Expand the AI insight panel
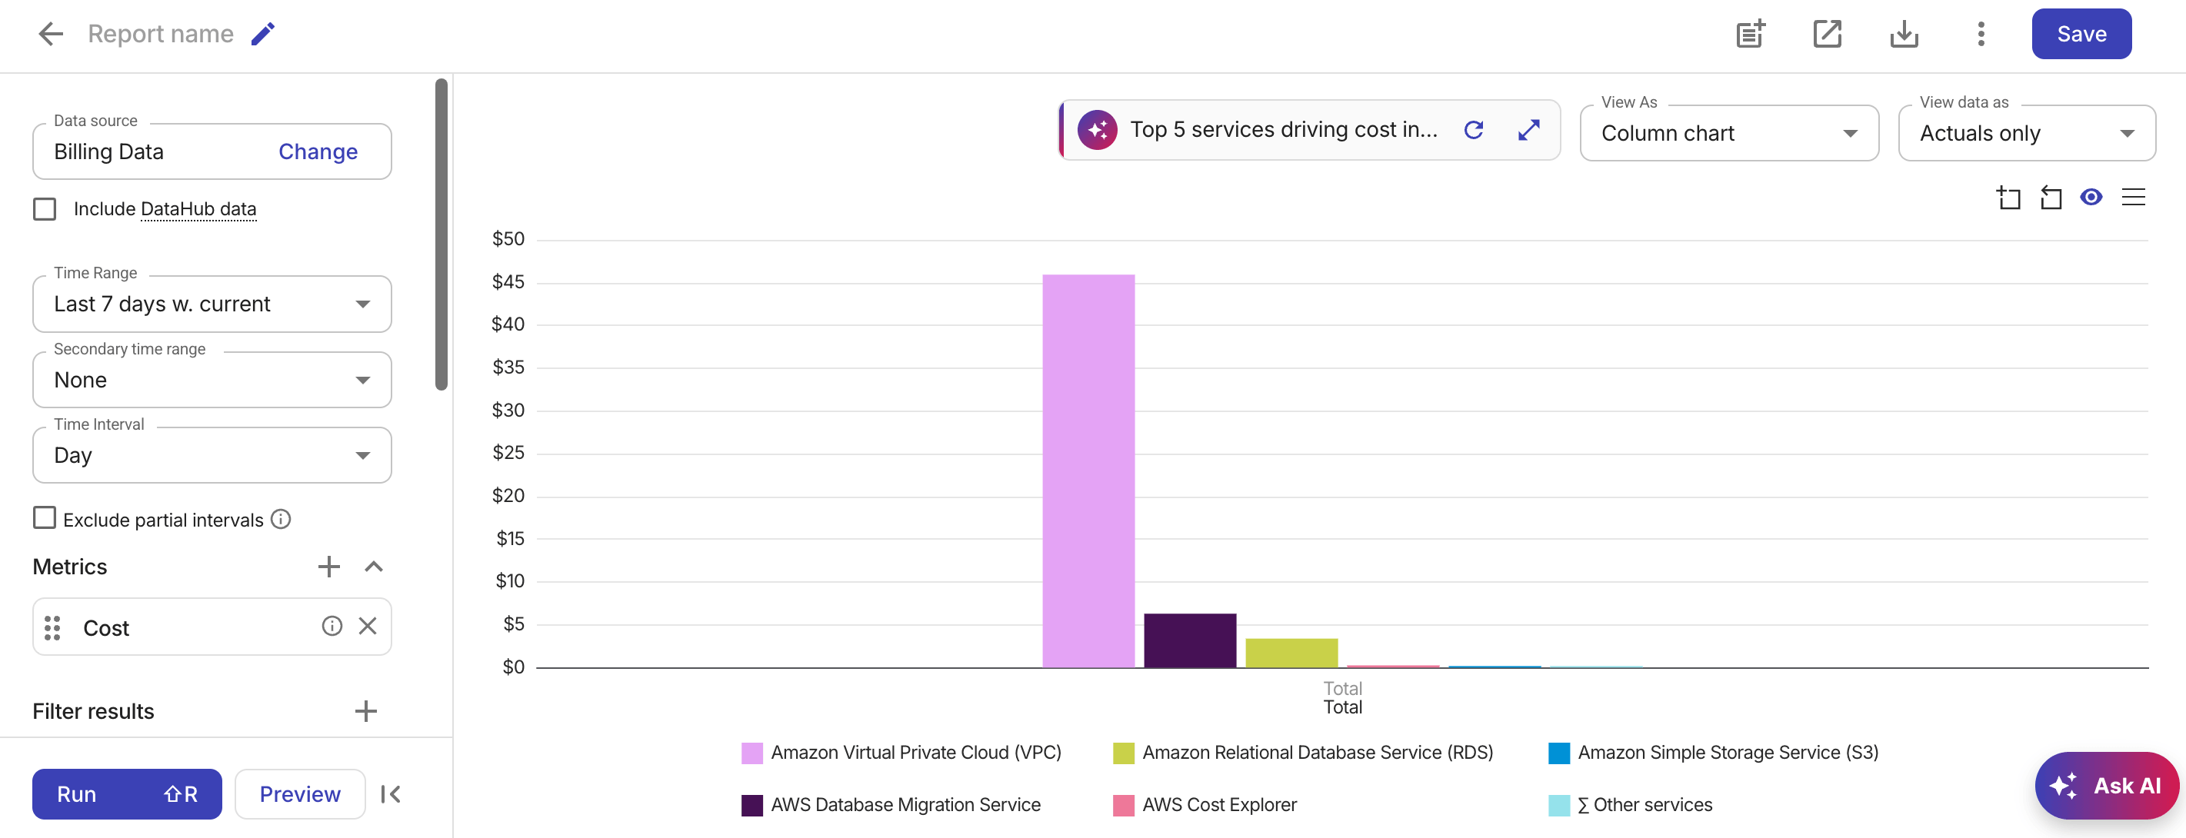The height and width of the screenshot is (838, 2186). [1529, 130]
